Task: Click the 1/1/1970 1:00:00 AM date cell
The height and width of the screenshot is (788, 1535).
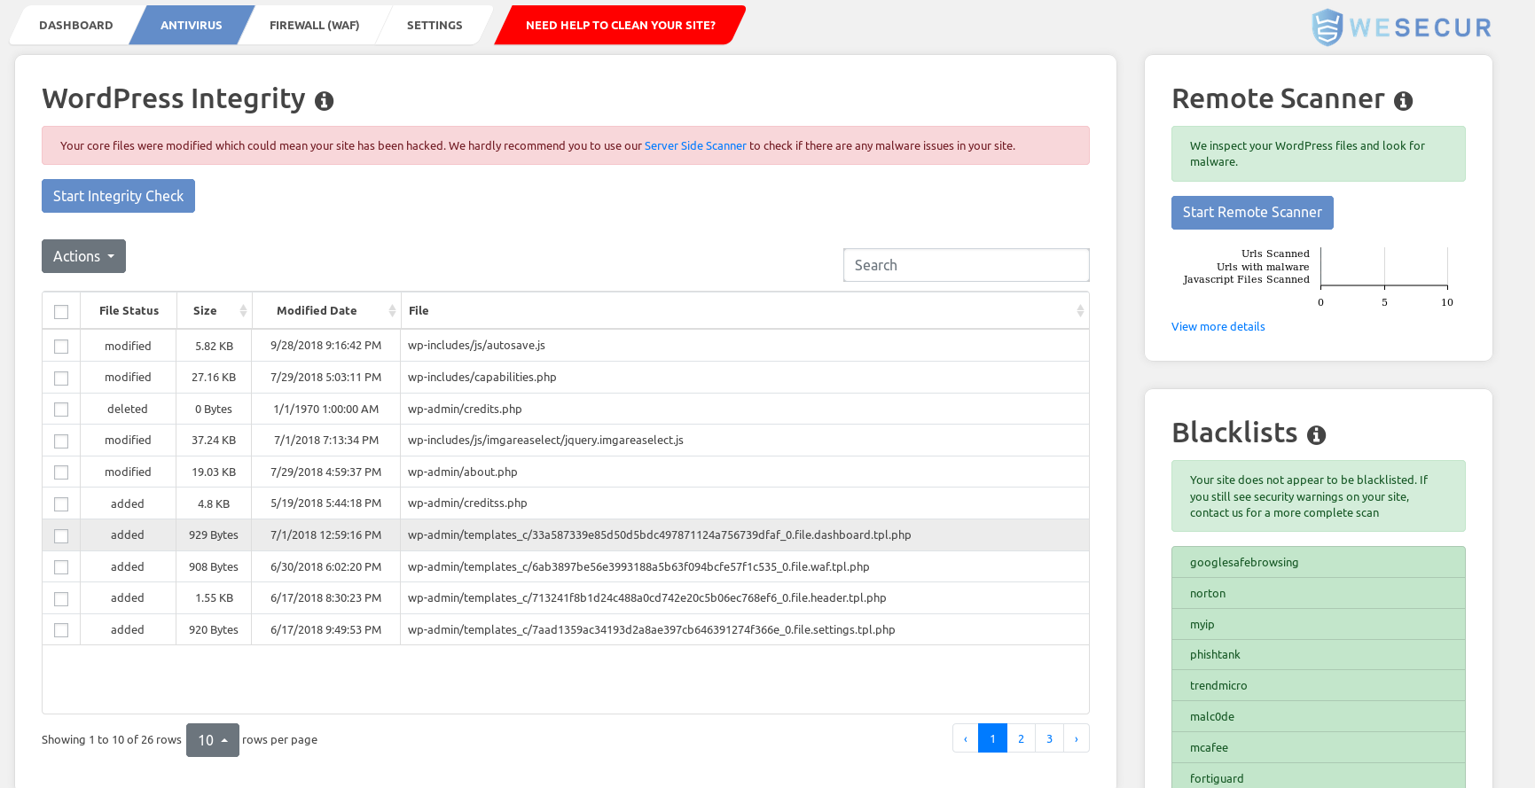Action: [x=326, y=410]
